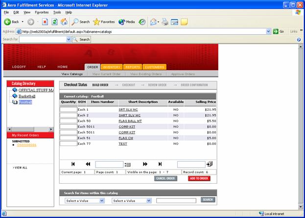Viewport: 305px width, 218px height.
Task: Click the OFFICIAL STUFF catalog book icon
Action: click(x=15, y=90)
